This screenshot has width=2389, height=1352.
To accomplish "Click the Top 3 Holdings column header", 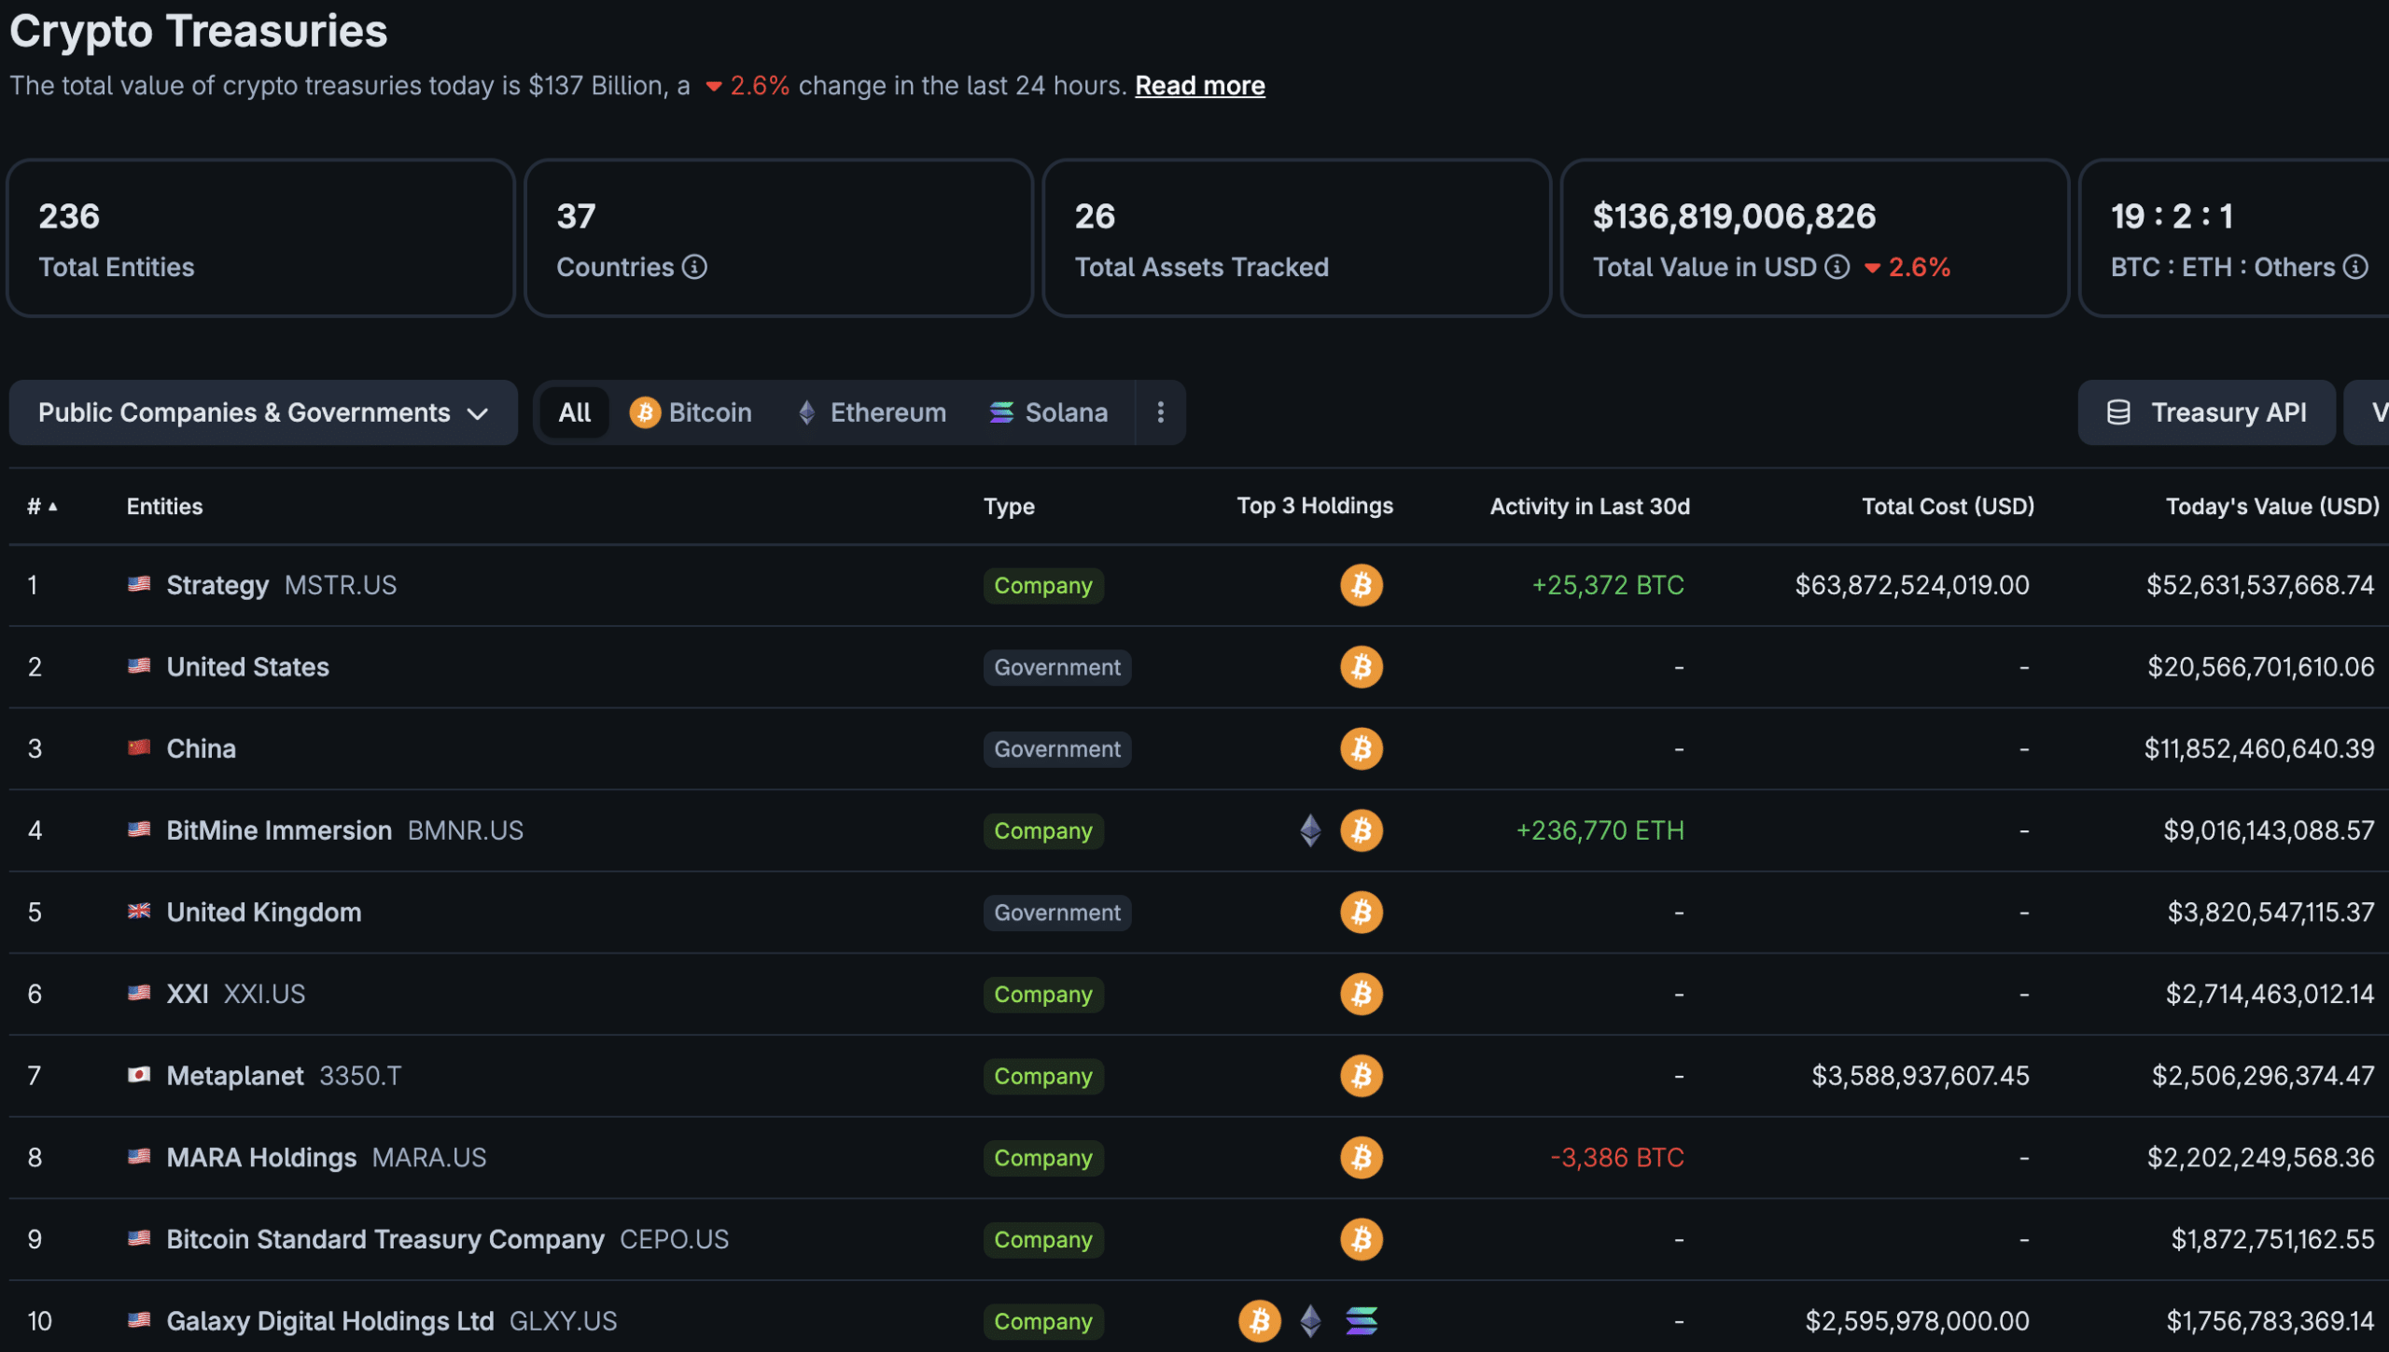I will pyautogui.click(x=1315, y=506).
